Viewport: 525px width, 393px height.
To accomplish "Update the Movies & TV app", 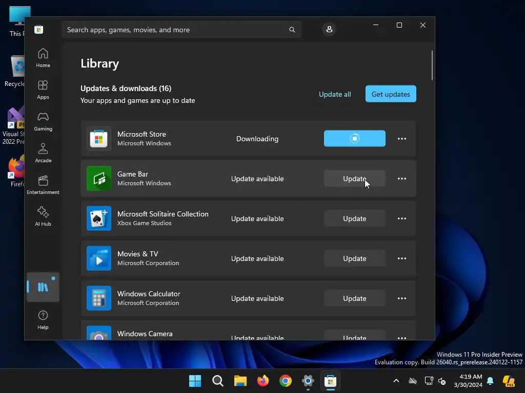I will (x=355, y=258).
